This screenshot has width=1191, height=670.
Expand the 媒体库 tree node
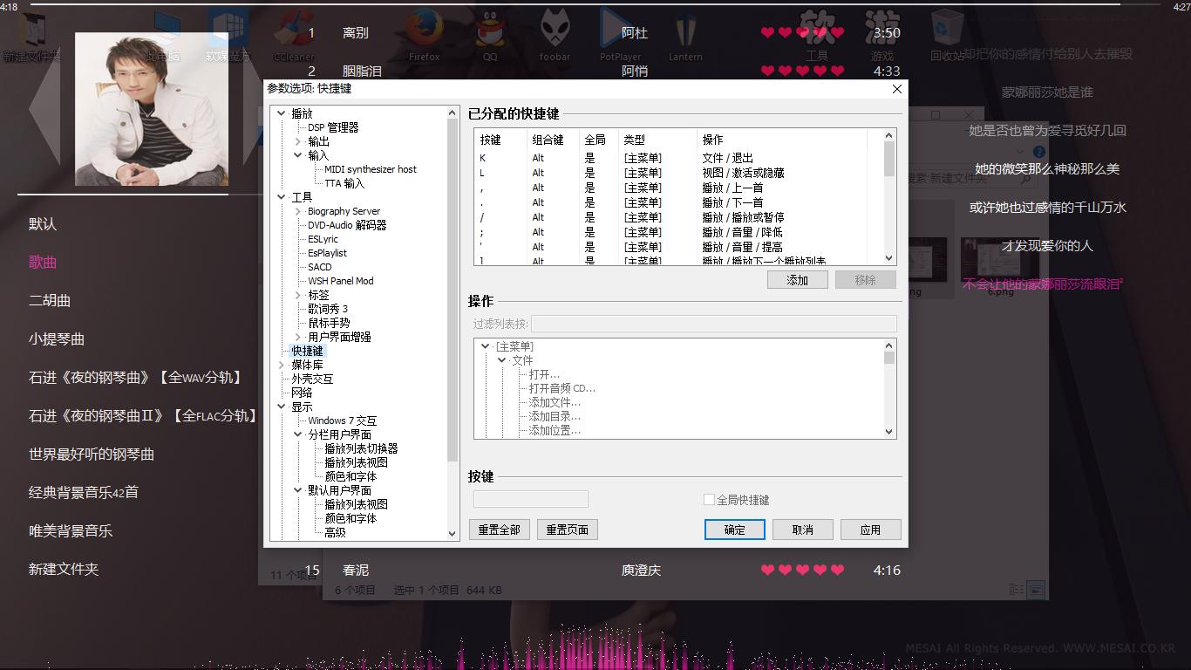coord(282,364)
